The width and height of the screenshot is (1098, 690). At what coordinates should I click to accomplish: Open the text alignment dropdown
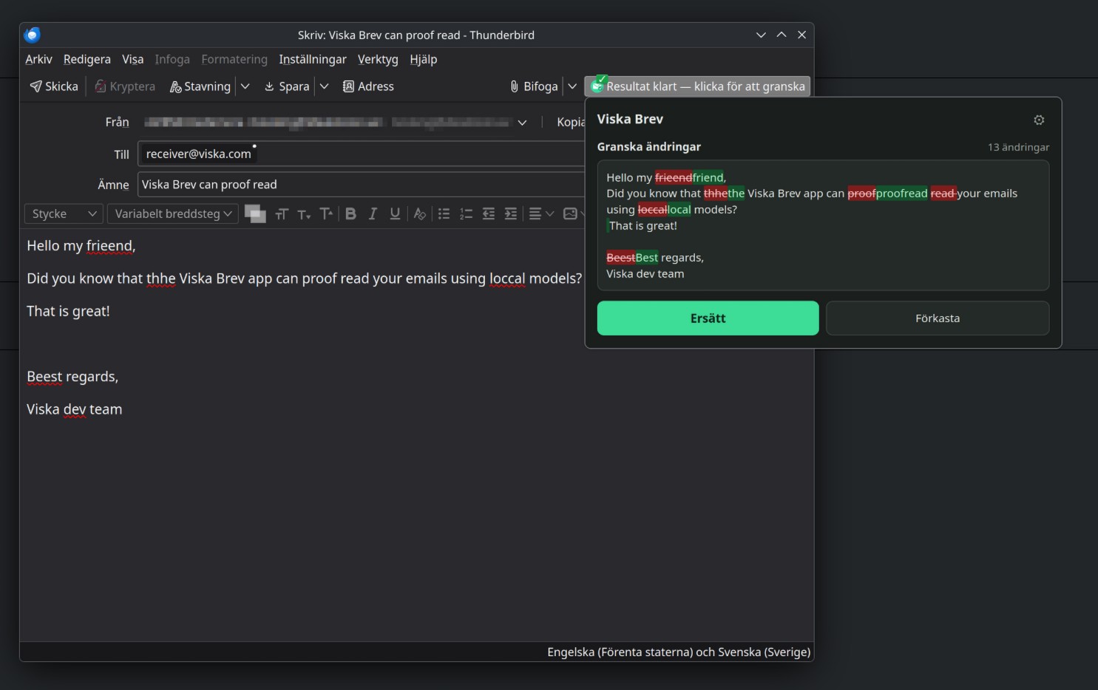pos(541,214)
